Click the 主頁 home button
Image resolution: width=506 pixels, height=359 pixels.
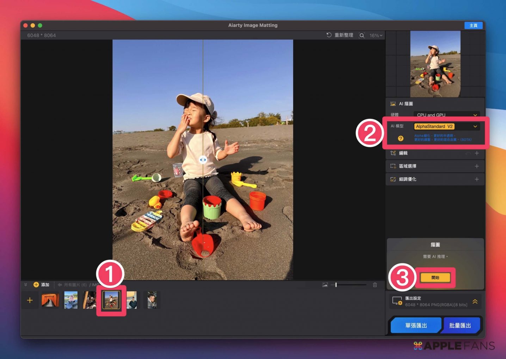(x=473, y=25)
